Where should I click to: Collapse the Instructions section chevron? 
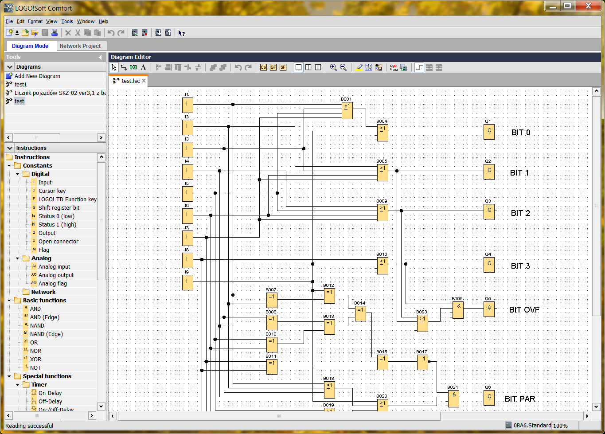tap(10, 148)
